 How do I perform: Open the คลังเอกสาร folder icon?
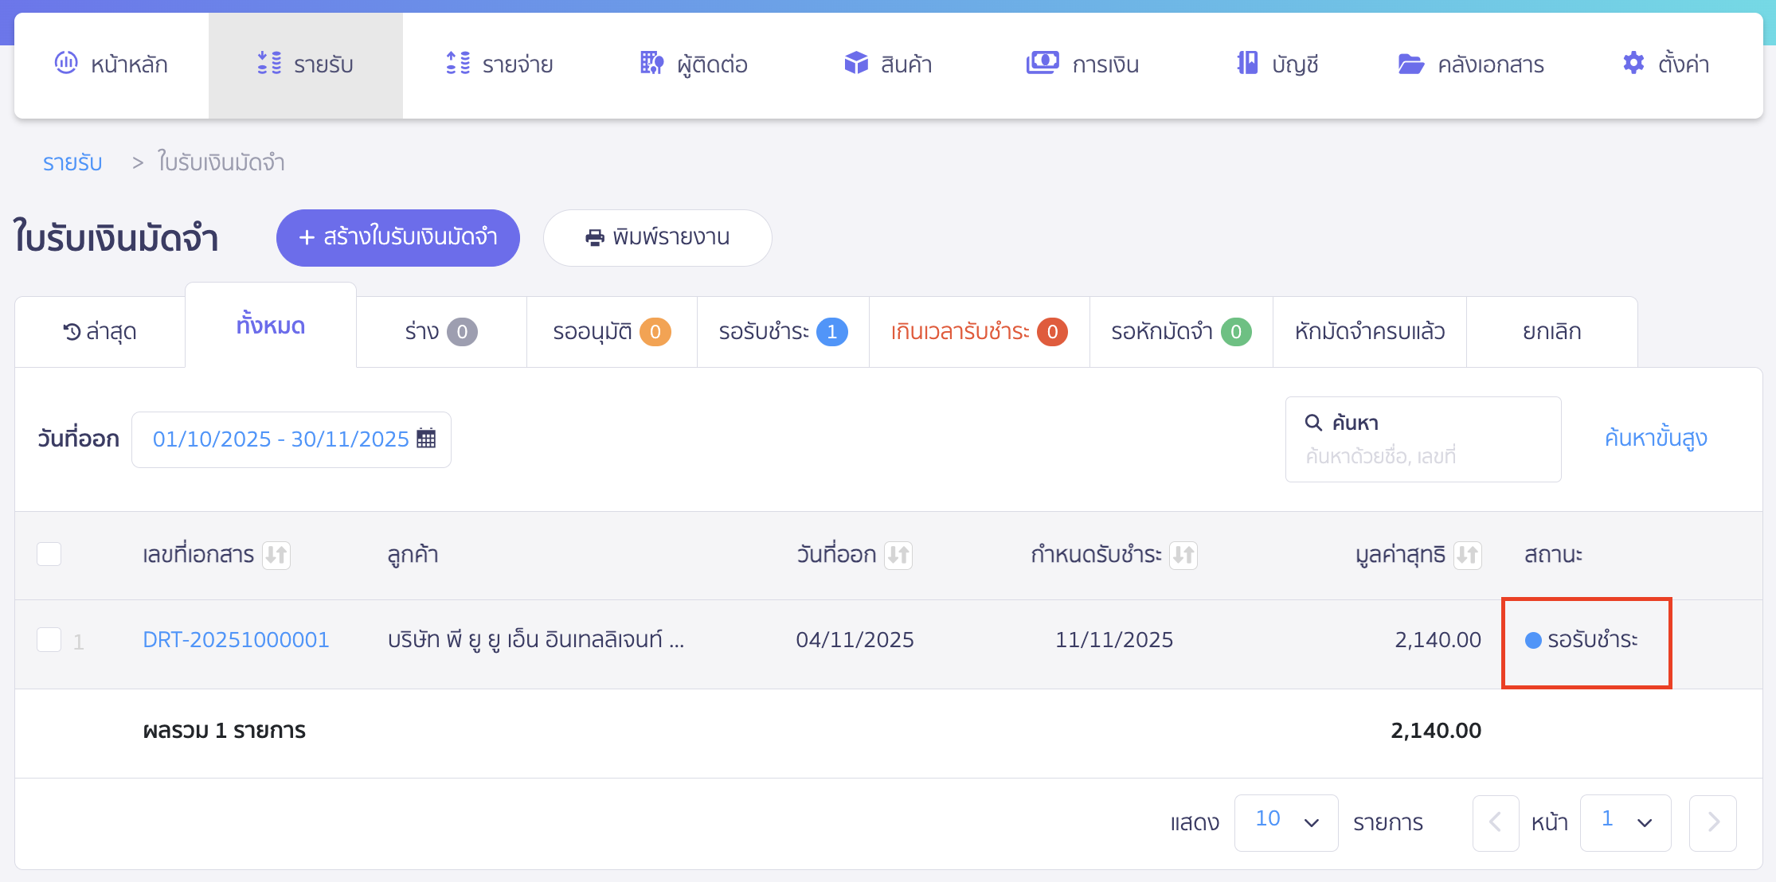[x=1410, y=64]
